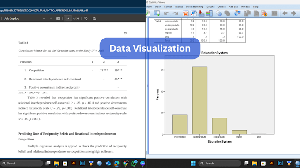This screenshot has height=168, width=300.
Task: Click the run script icon with orange circle
Action: coord(264,13)
